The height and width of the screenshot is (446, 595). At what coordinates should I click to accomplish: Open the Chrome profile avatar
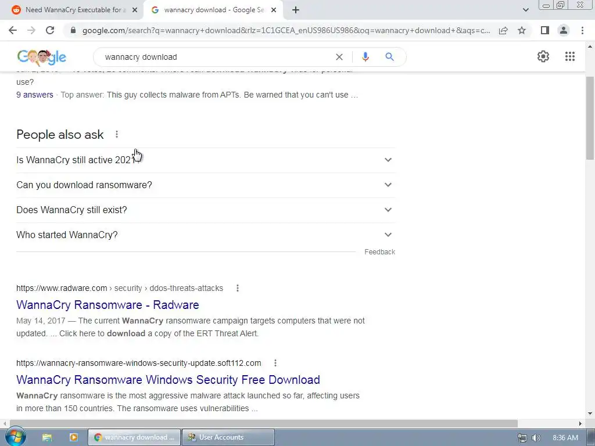click(x=564, y=30)
